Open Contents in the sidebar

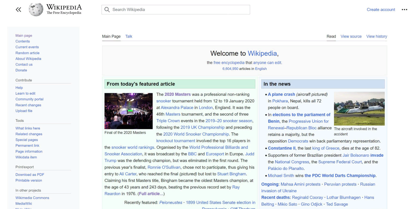tap(23, 41)
